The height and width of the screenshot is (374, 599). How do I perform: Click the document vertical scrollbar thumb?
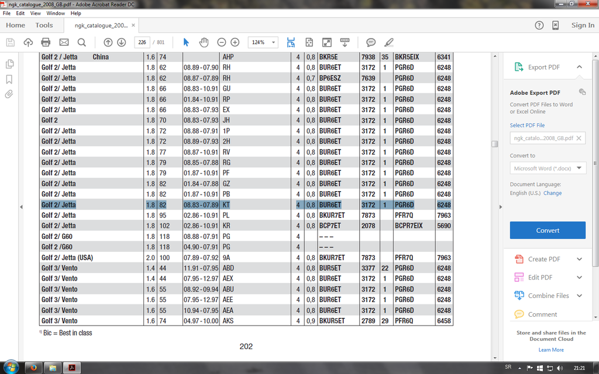pos(495,144)
